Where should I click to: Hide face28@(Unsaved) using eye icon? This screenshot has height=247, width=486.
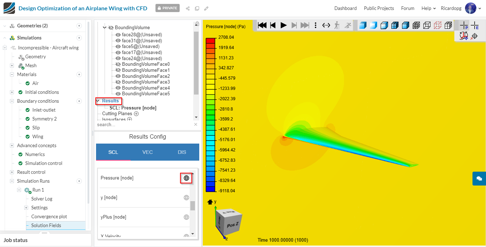tap(118, 35)
